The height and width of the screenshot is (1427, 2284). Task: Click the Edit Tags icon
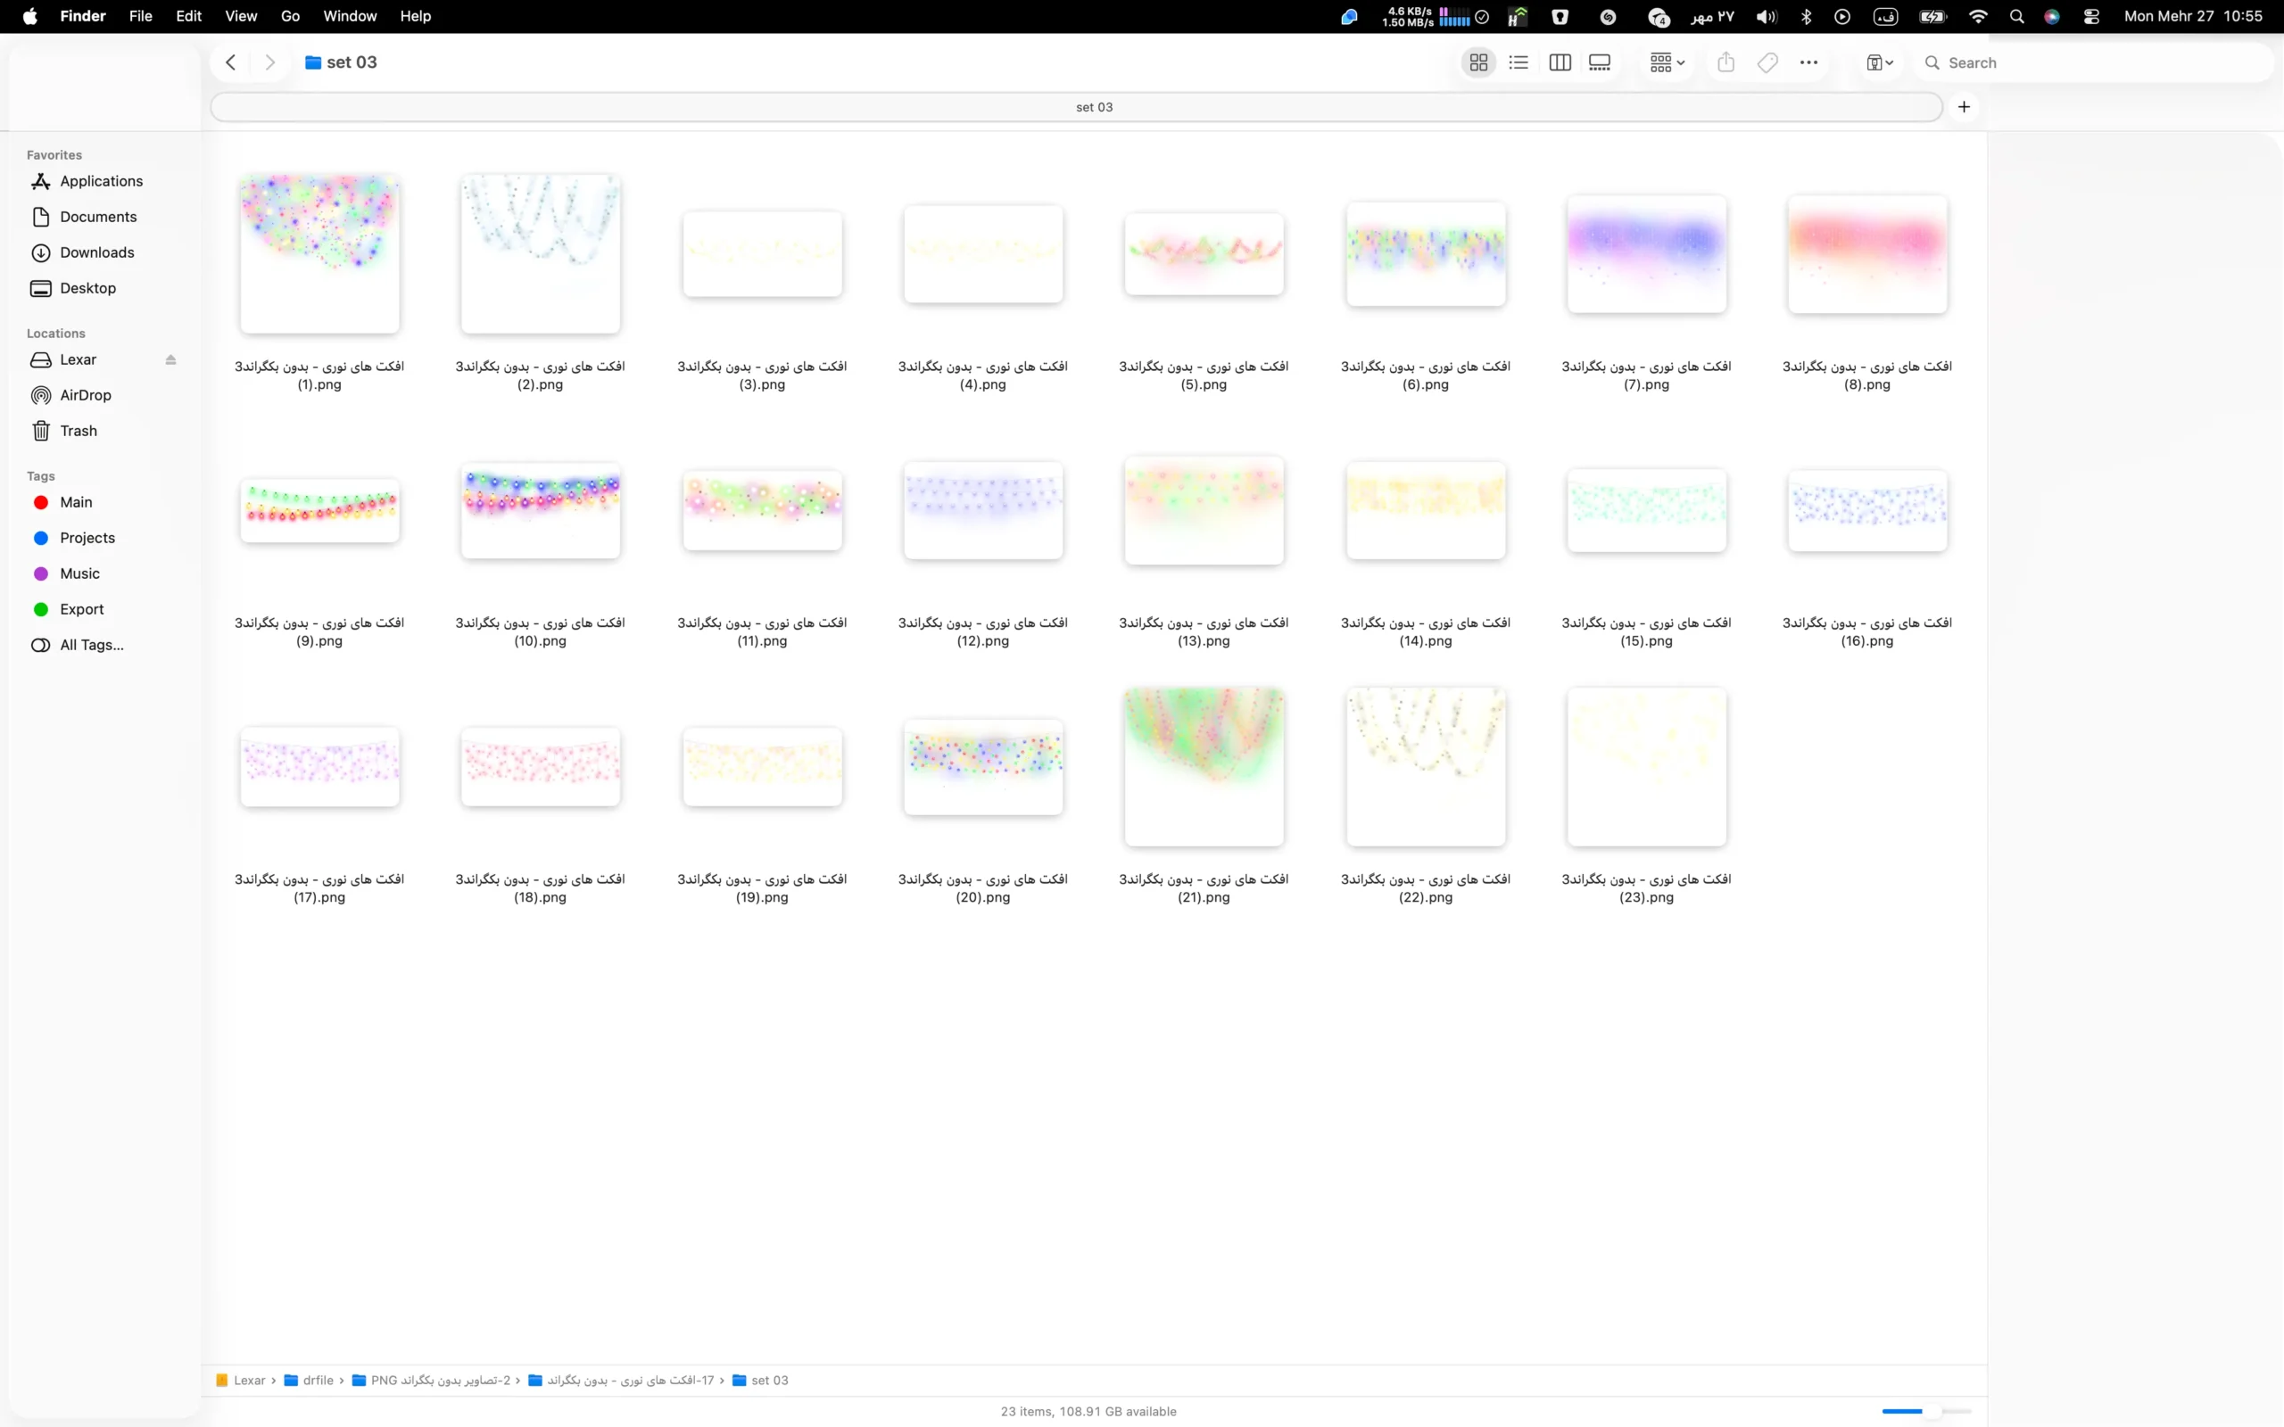coord(1767,62)
